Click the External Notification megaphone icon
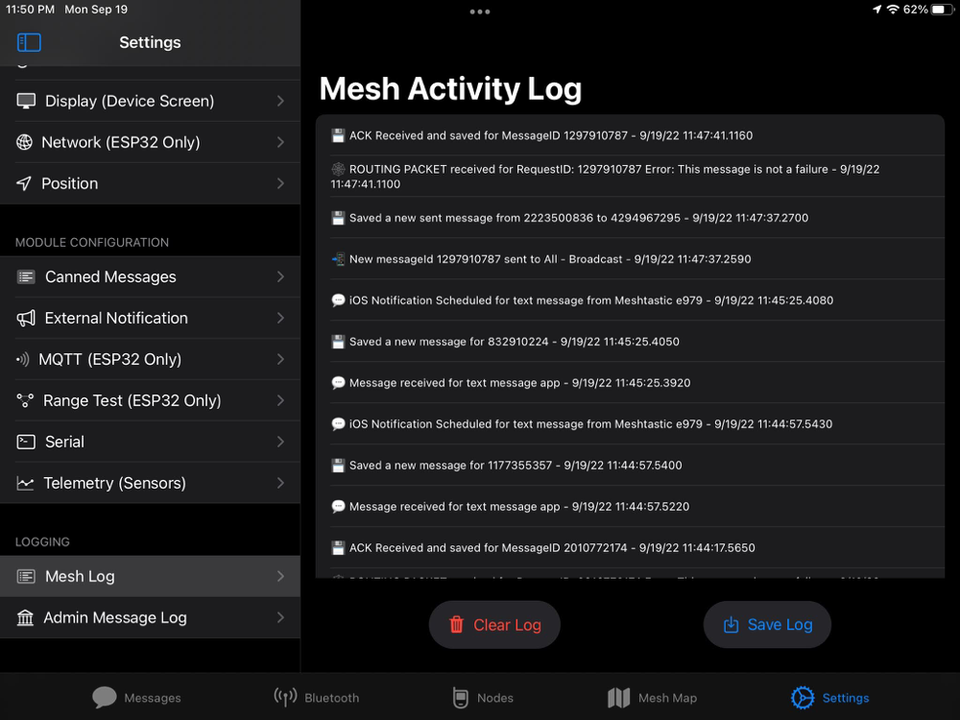960x720 pixels. [26, 318]
